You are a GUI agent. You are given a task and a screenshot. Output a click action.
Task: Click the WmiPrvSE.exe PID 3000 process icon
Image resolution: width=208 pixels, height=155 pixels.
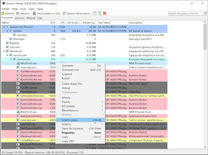(x=18, y=63)
